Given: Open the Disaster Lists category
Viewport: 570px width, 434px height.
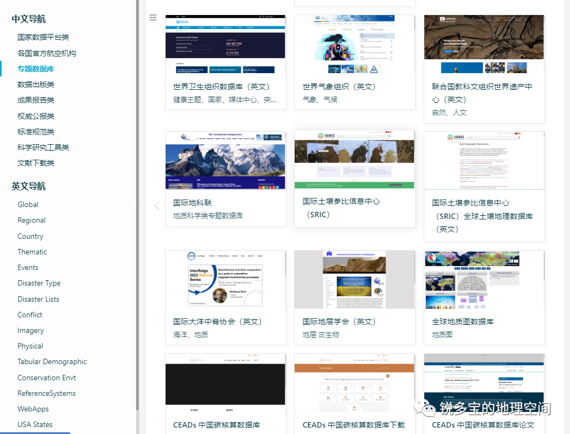Looking at the screenshot, I should 38,299.
